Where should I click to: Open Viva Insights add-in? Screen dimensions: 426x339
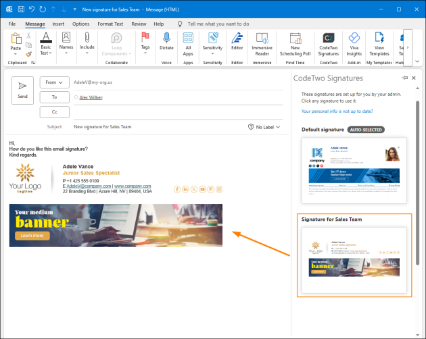(x=354, y=45)
